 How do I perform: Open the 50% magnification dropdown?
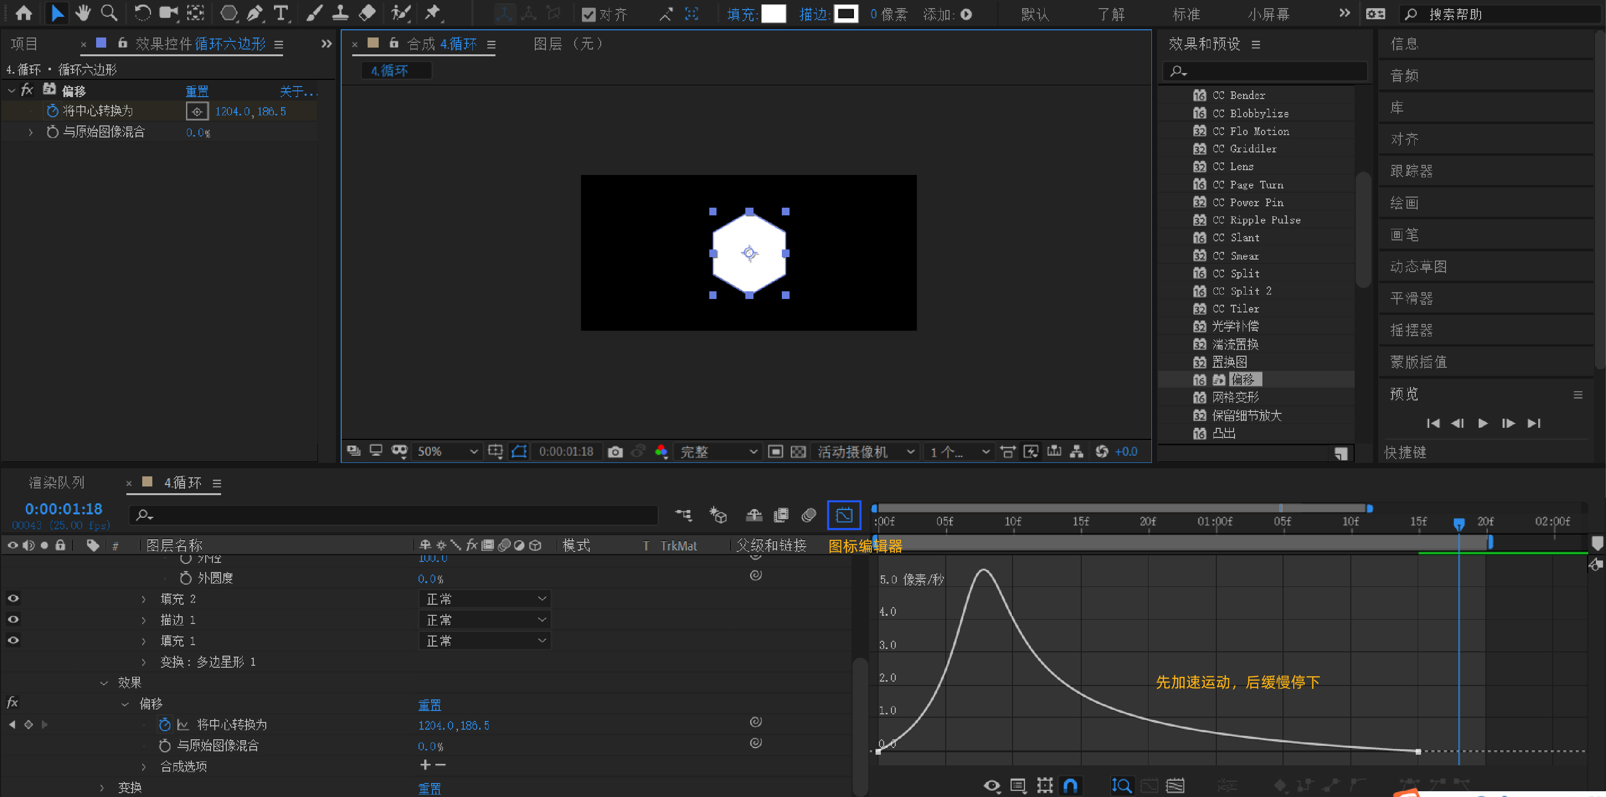447,451
